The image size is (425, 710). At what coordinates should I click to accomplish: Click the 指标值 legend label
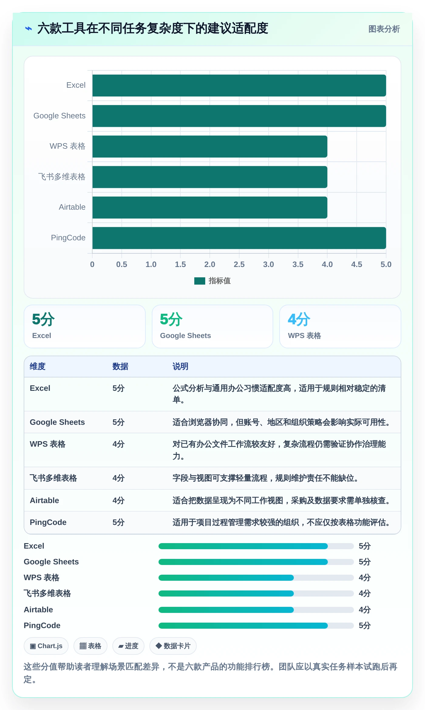pos(219,281)
